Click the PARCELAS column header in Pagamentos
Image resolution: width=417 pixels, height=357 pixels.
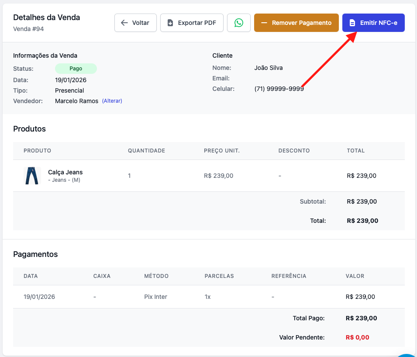(219, 276)
